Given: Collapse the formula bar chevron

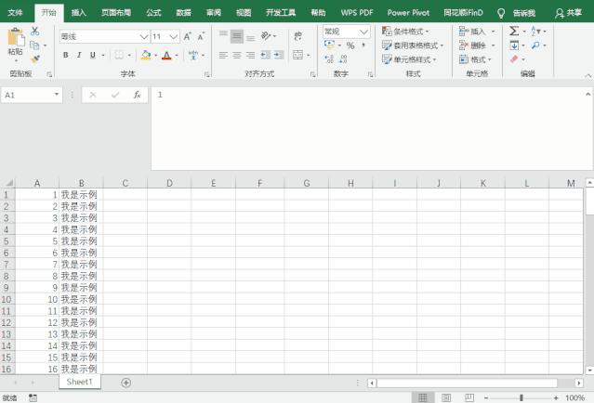Looking at the screenshot, I should (587, 94).
